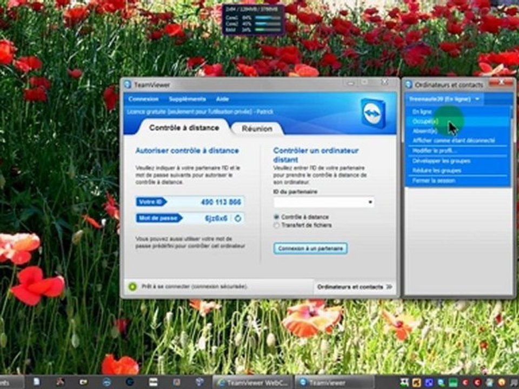Open the Connexion menu
This screenshot has height=389, width=519.
tap(143, 99)
